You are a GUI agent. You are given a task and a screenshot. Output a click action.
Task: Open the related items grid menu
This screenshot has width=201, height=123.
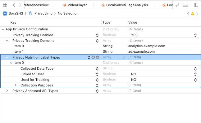pyautogui.click(x=5, y=5)
